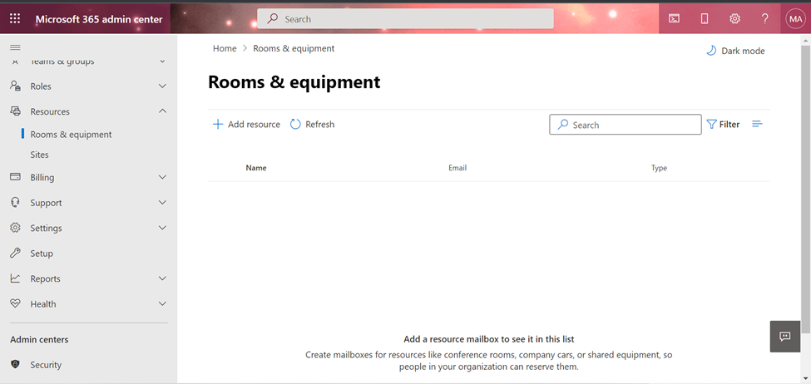Click the Setup wrench icon
Screen dimensions: 811x384
click(15, 254)
